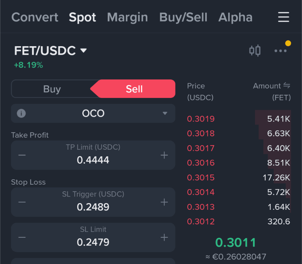Increase the SL Trigger with the plus icon
The width and height of the screenshot is (302, 264).
[164, 202]
